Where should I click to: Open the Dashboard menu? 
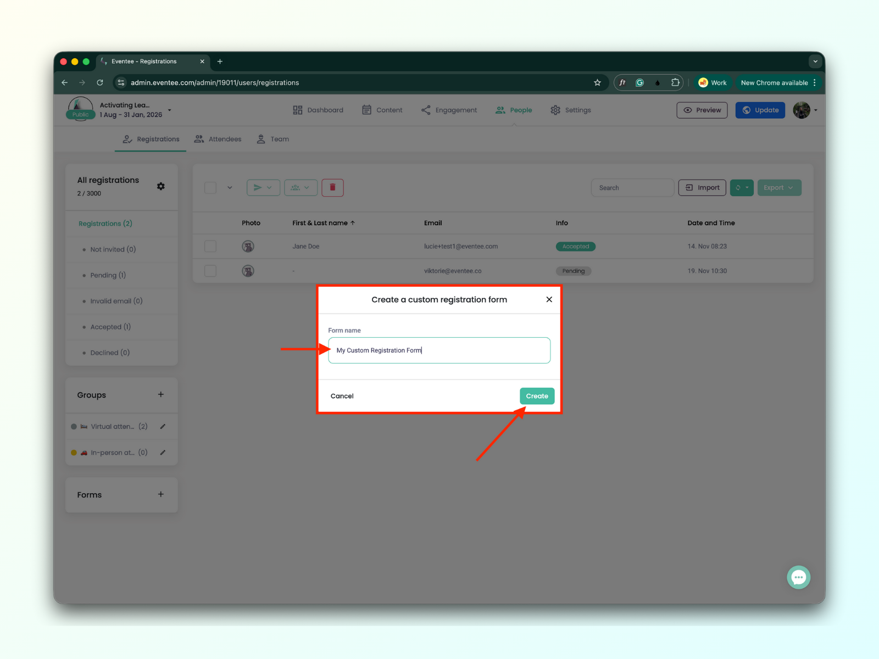(x=318, y=110)
